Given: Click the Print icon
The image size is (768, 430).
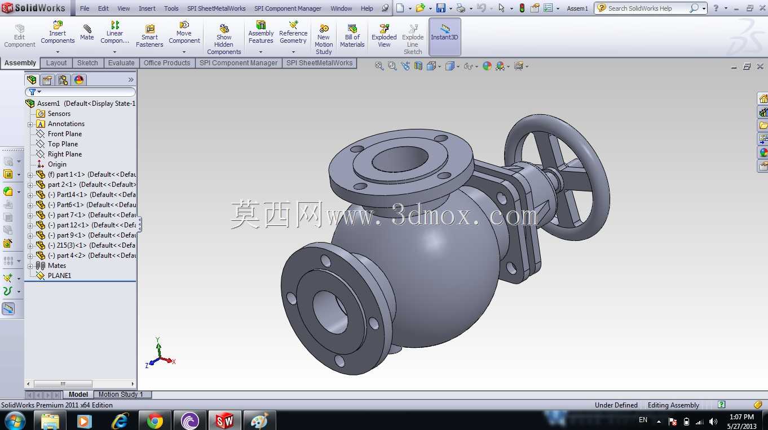Looking at the screenshot, I should (x=461, y=8).
